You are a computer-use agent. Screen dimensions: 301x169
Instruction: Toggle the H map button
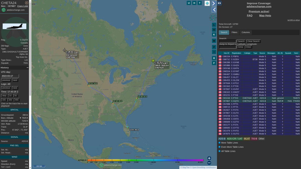tap(194, 3)
